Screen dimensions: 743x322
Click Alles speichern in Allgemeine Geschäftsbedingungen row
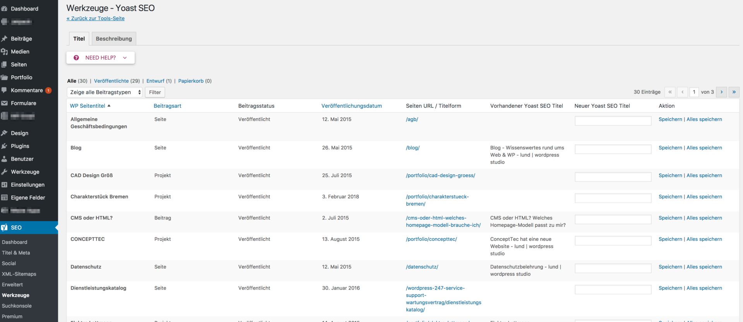[704, 119]
